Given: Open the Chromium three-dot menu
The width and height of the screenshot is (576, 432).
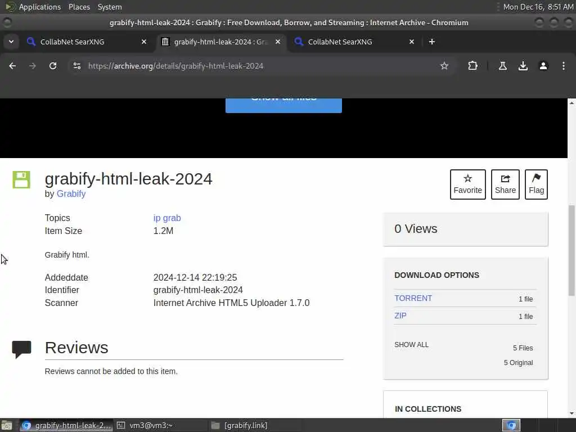Looking at the screenshot, I should 564,66.
